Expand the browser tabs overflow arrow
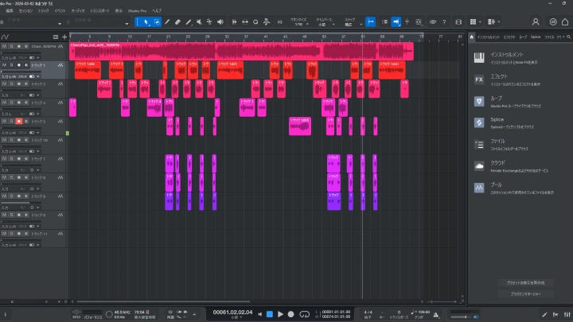This screenshot has width=573, height=322. pyautogui.click(x=563, y=37)
